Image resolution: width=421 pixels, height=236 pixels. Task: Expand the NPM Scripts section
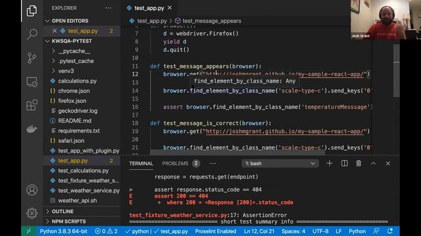(82, 222)
